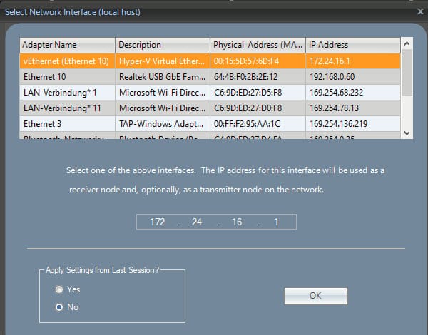Select the No radio button
The height and width of the screenshot is (335, 428).
[x=60, y=307]
